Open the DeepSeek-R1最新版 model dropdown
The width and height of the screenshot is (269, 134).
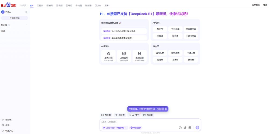pyautogui.click(x=115, y=128)
